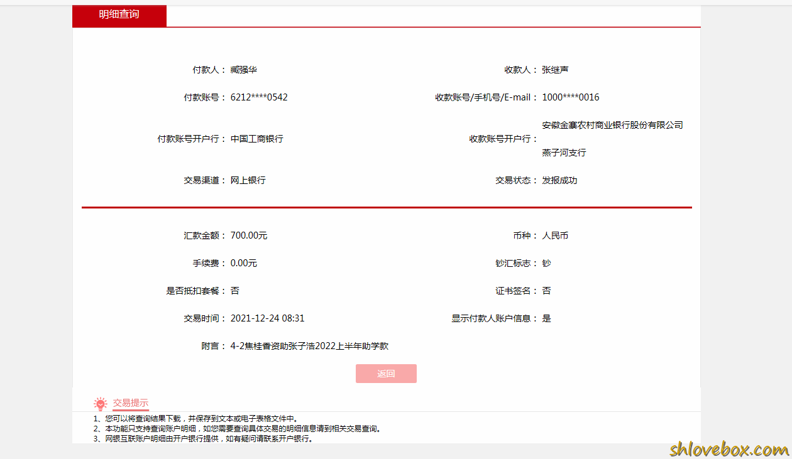Viewport: 792px width, 459px height.
Task: Click the 付款人 label
Action: (x=209, y=70)
